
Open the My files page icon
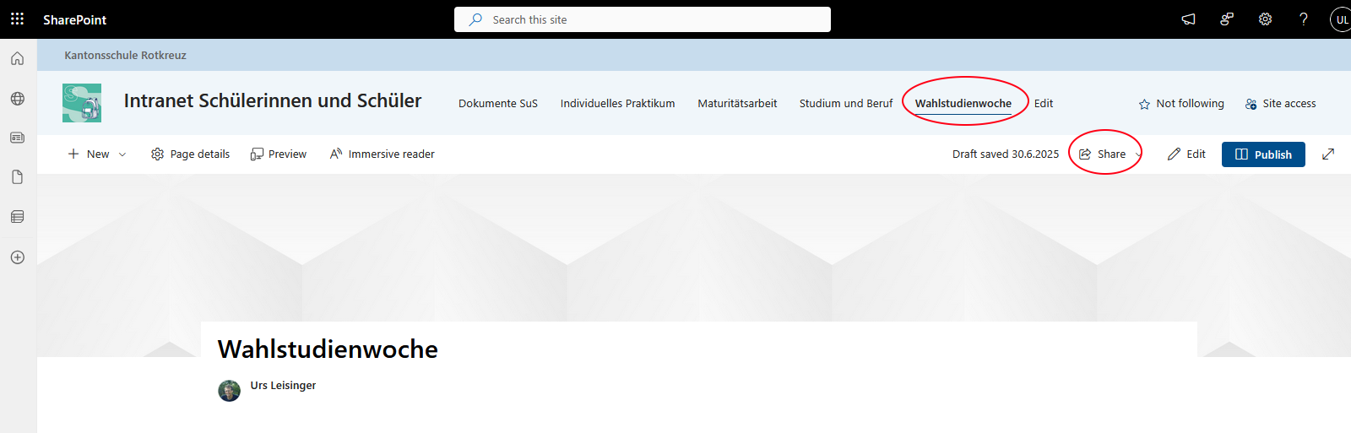[x=17, y=177]
